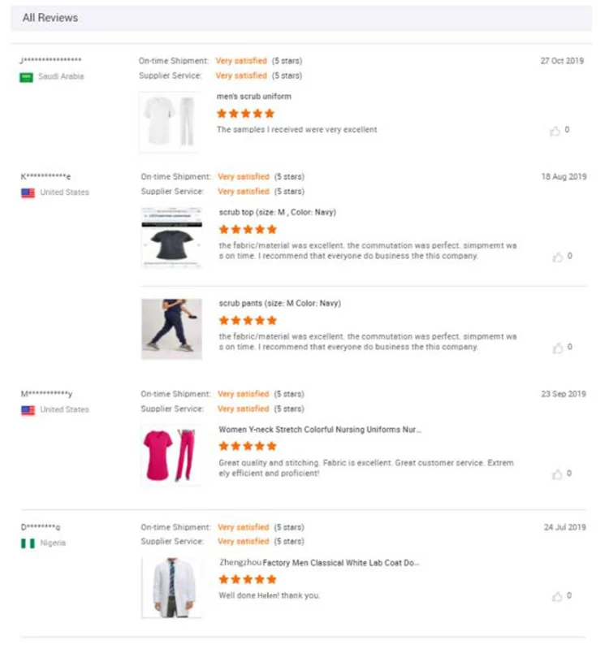Click the five-star rating on men's scrub uniform
The image size is (609, 649).
[246, 114]
